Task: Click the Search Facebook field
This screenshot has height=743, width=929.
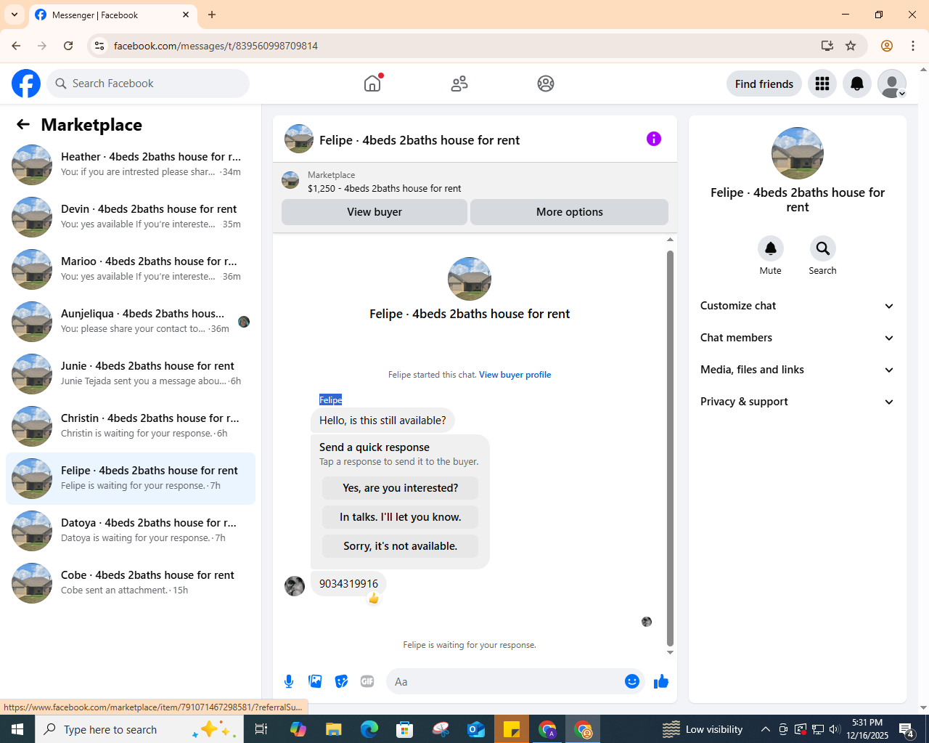Action: pos(148,84)
